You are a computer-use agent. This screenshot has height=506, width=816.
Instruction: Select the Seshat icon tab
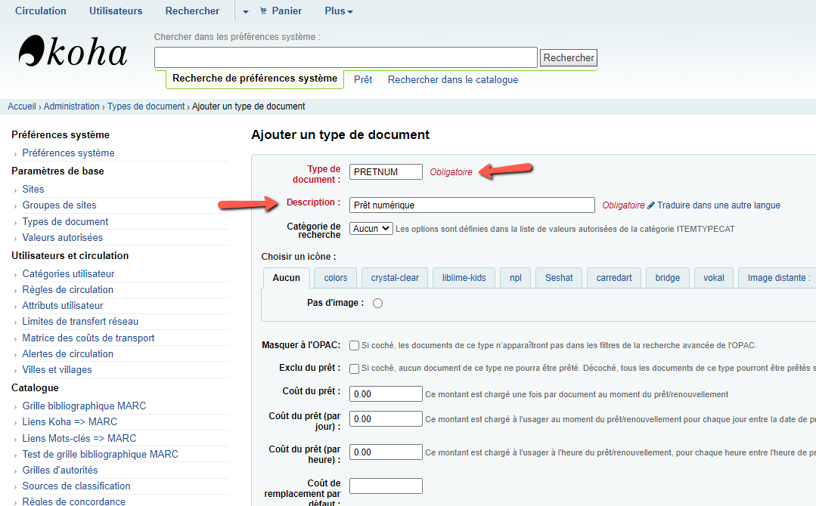tap(559, 278)
